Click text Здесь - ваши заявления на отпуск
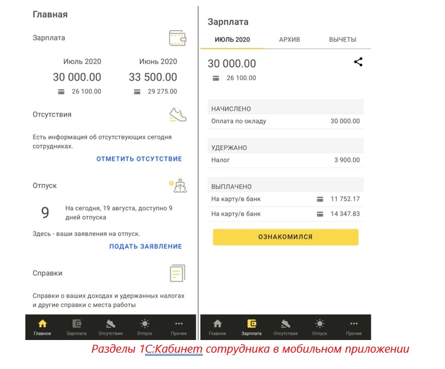The height and width of the screenshot is (369, 445). click(x=86, y=234)
